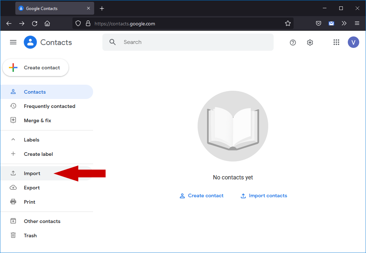View site security padlock info

(88, 23)
